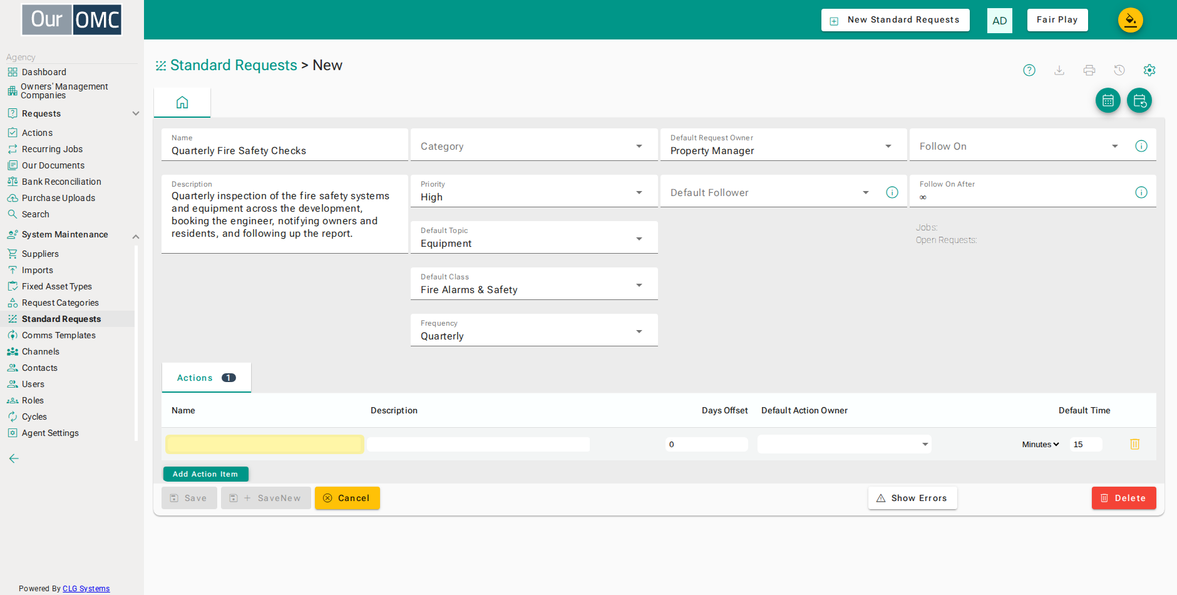
Task: Go to the Our OMC logo
Action: tap(72, 19)
